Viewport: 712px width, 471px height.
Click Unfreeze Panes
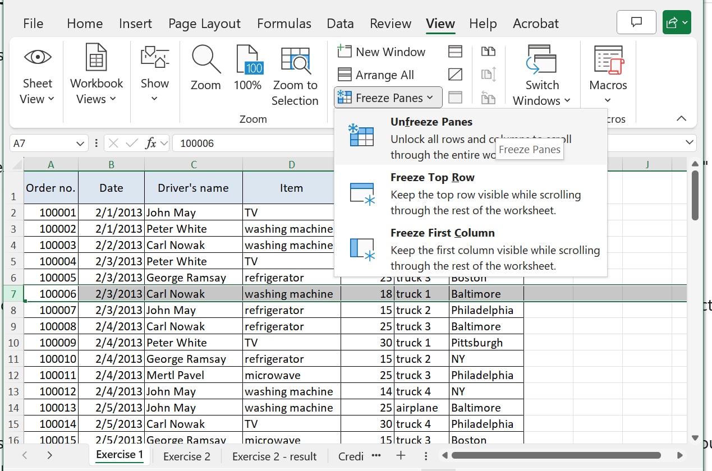coord(431,122)
